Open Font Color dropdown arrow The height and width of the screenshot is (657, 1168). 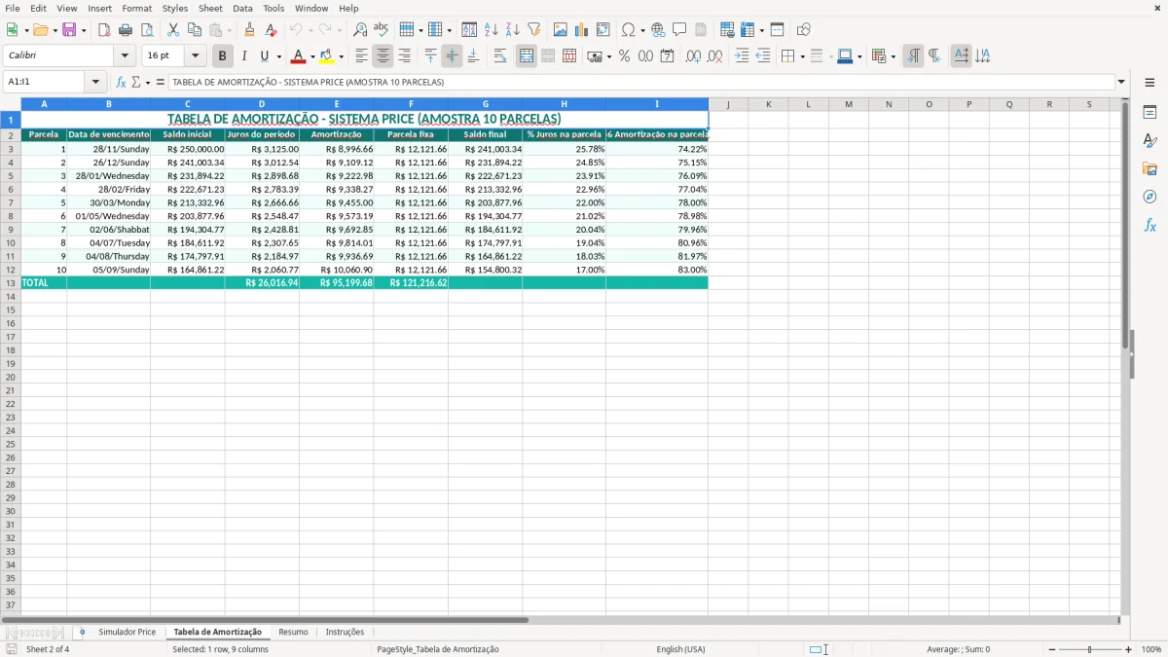pyautogui.click(x=312, y=56)
